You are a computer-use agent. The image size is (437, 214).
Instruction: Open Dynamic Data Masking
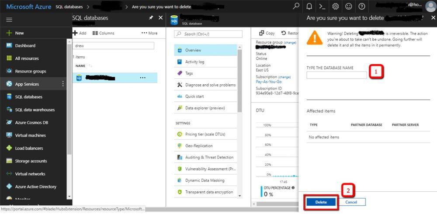[205, 180]
